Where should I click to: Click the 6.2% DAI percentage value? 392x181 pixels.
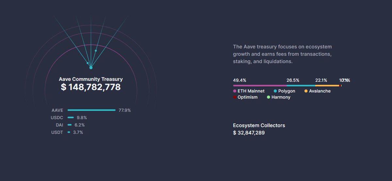click(79, 125)
